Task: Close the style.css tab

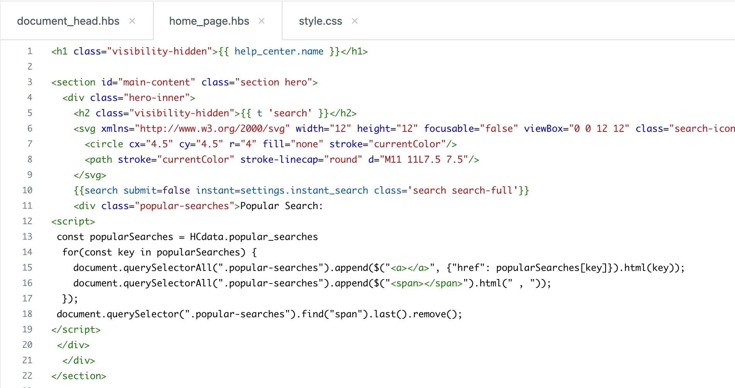Action: point(355,21)
